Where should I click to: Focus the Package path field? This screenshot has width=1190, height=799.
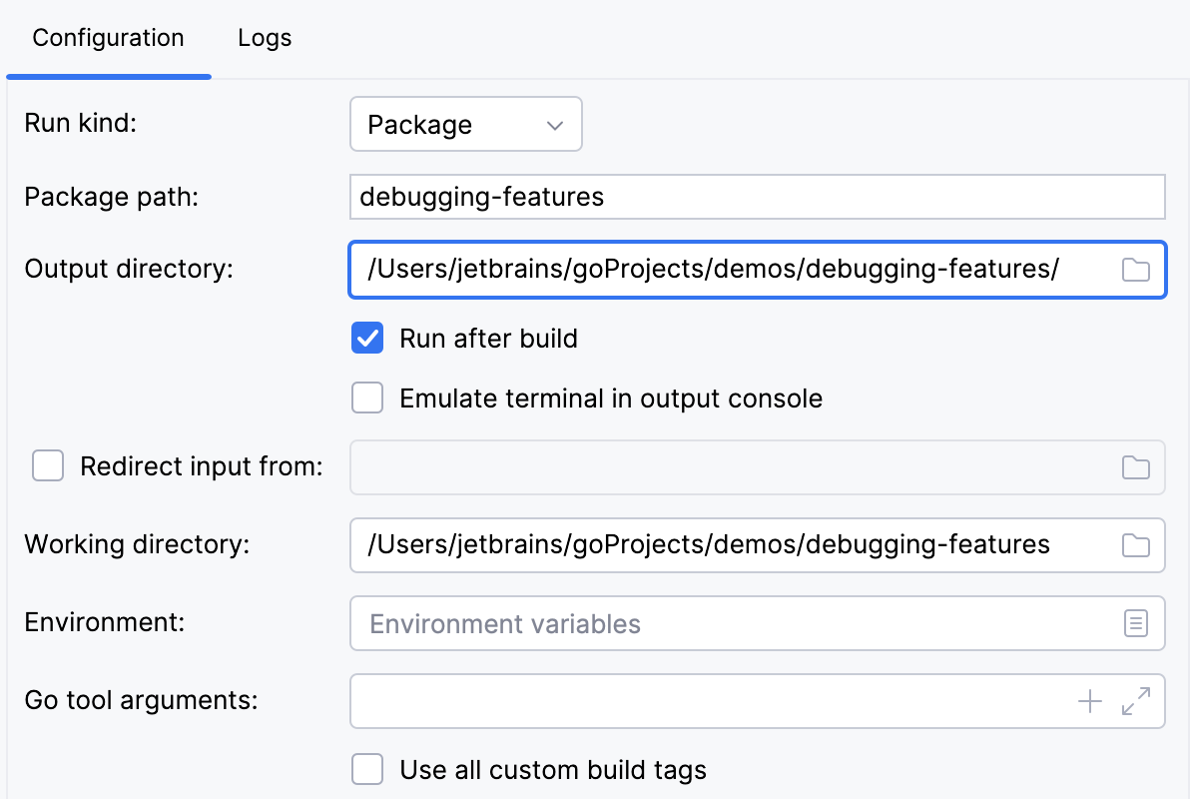[x=699, y=197]
